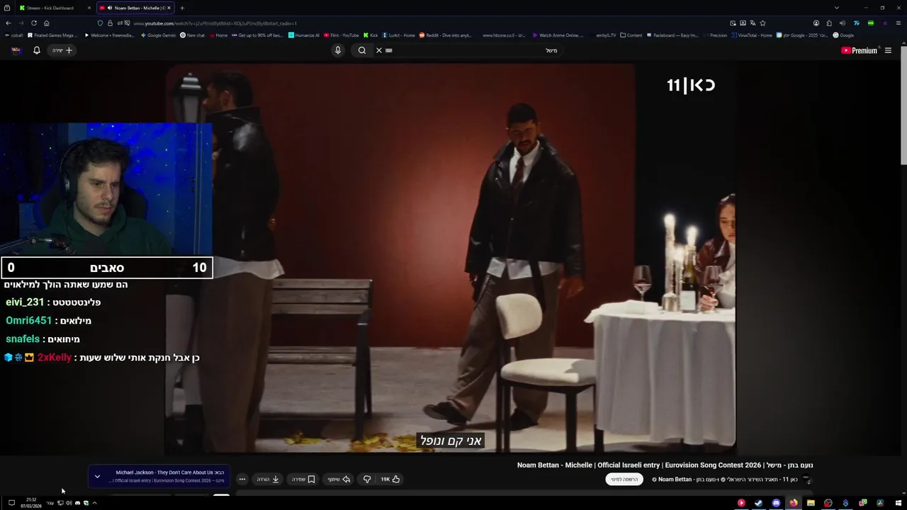The width and height of the screenshot is (907, 510).
Task: Open the Content bookmarks folder
Action: (x=631, y=35)
